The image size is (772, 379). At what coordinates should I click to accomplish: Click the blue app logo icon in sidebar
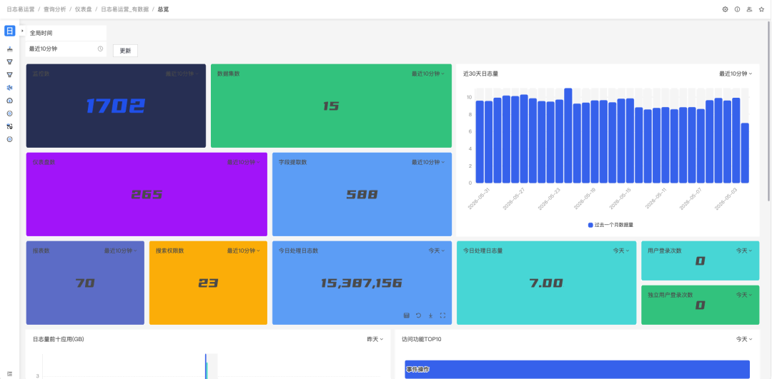pyautogui.click(x=10, y=31)
